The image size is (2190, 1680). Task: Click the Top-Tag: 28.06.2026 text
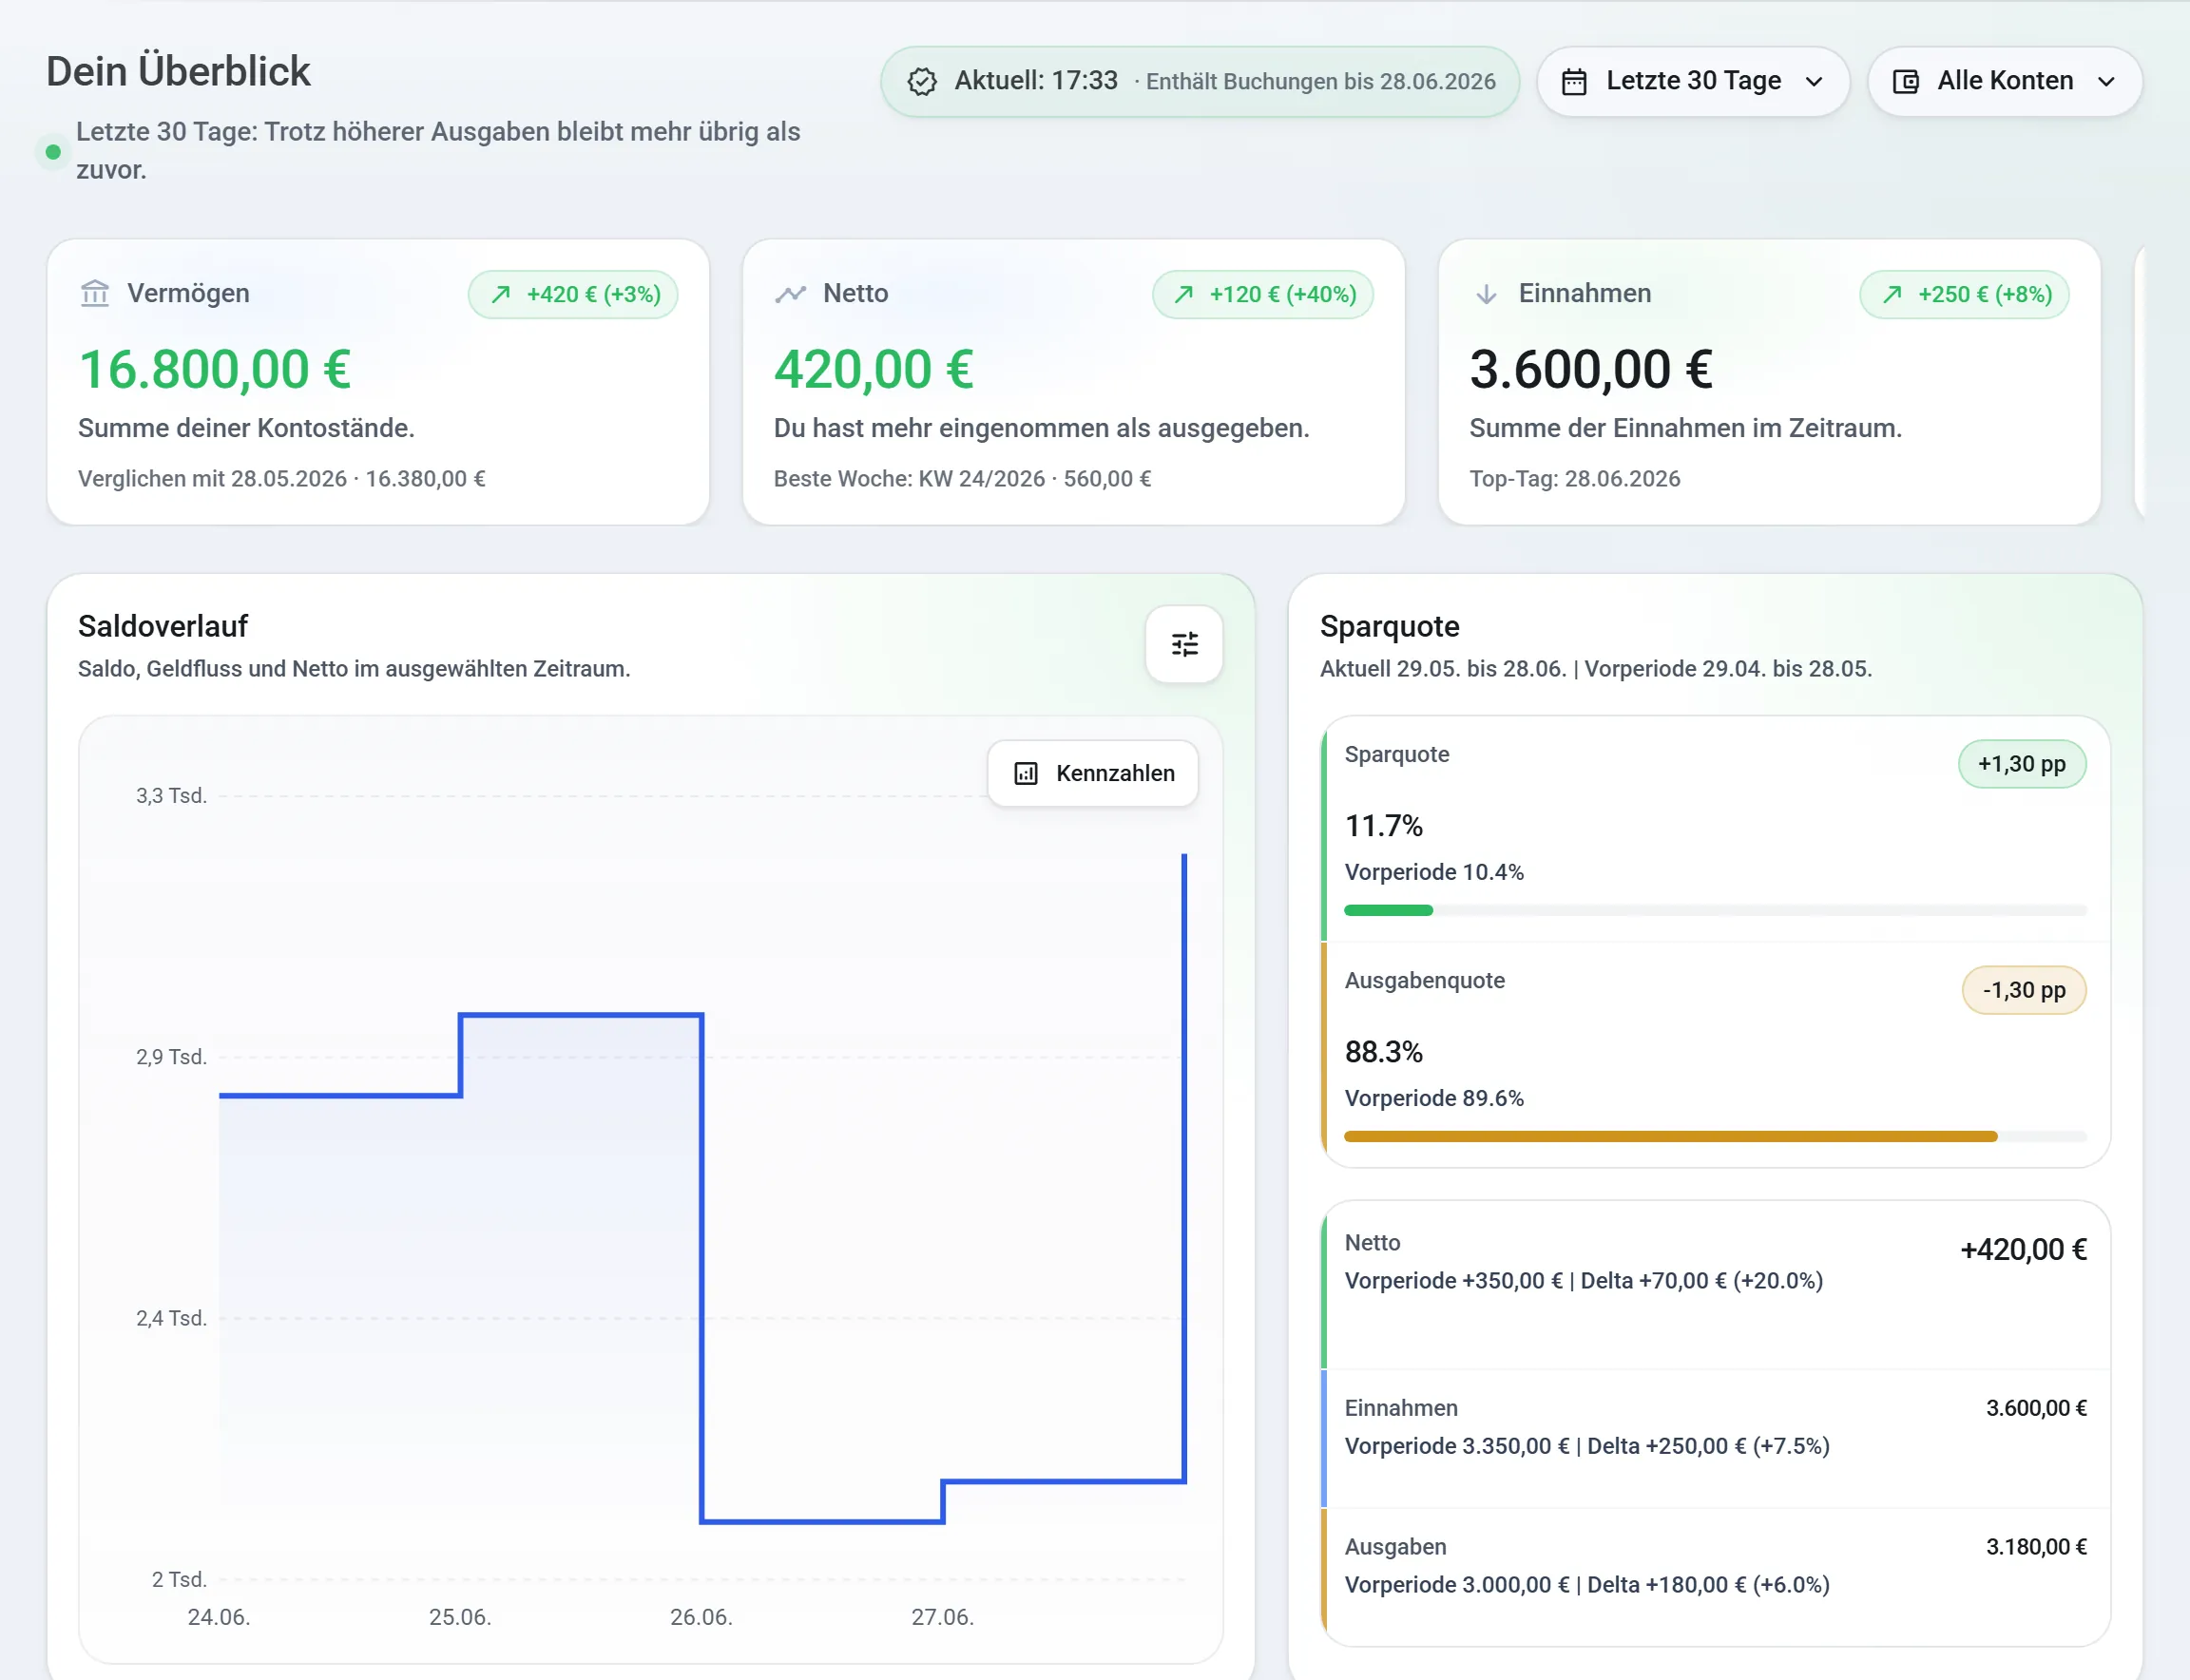click(1574, 478)
